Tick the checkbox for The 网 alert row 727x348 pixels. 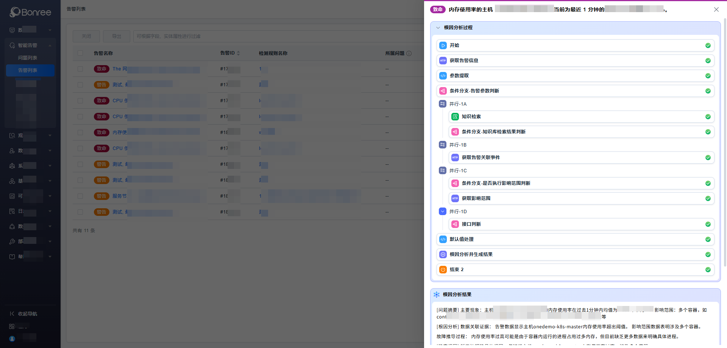(80, 69)
